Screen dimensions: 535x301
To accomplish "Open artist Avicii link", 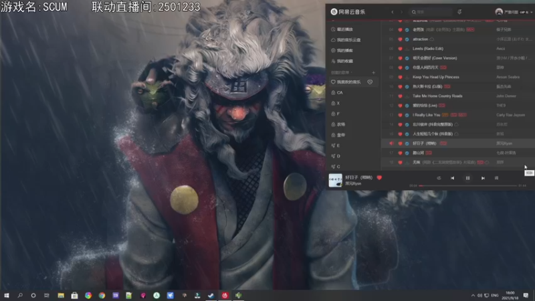I will click(x=500, y=49).
